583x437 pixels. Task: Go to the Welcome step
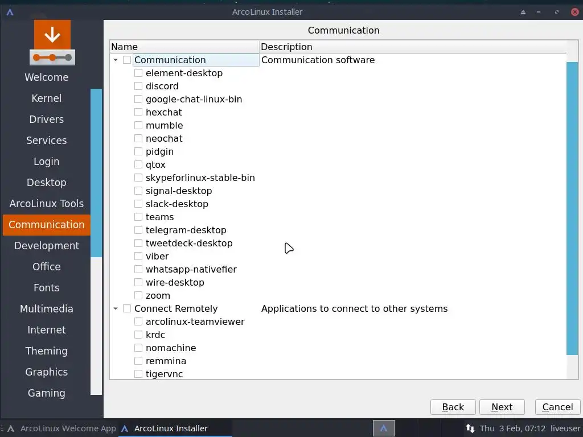[47, 77]
